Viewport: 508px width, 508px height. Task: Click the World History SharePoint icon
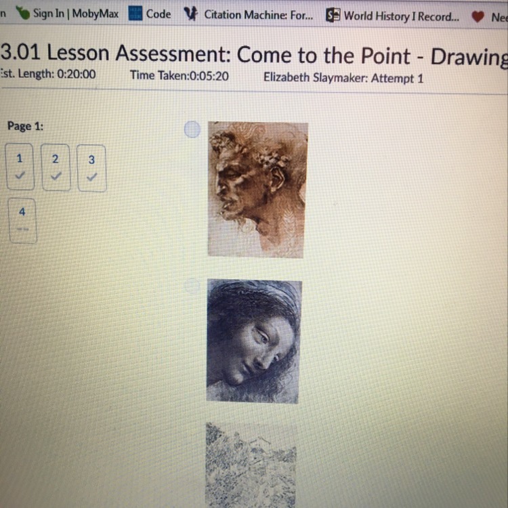(333, 15)
